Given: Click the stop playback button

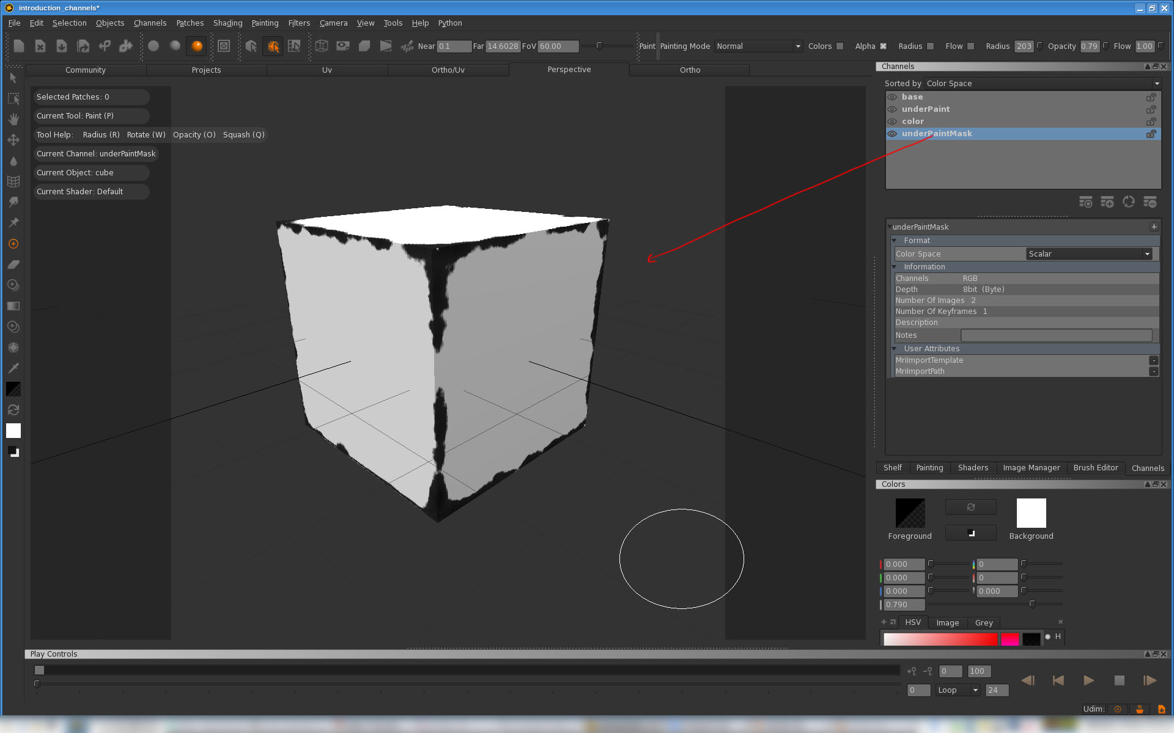Looking at the screenshot, I should pos(1119,680).
